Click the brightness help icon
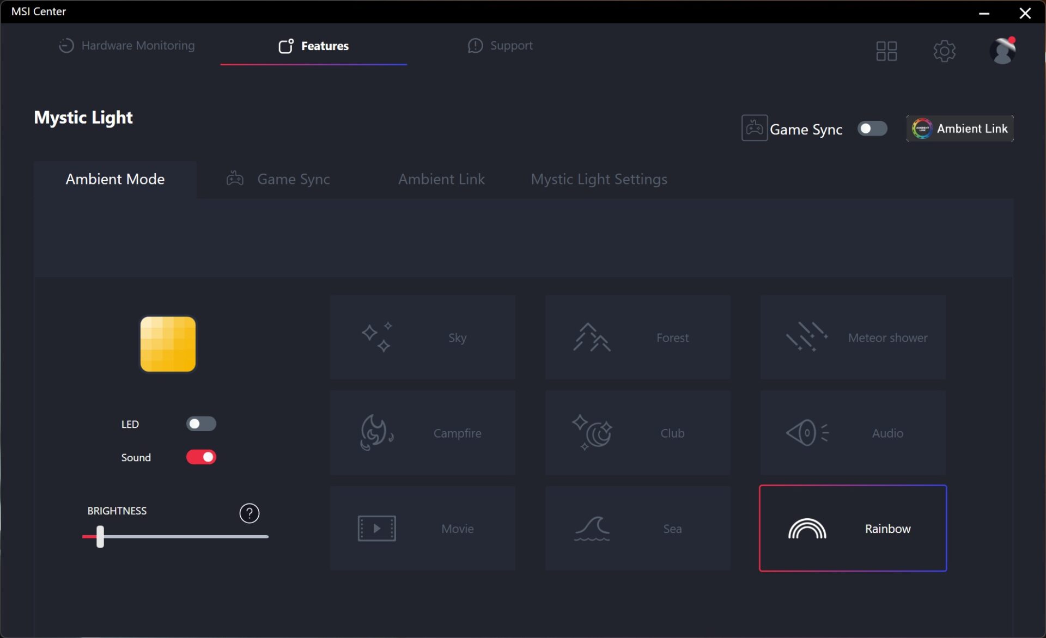The width and height of the screenshot is (1046, 638). [x=249, y=513]
